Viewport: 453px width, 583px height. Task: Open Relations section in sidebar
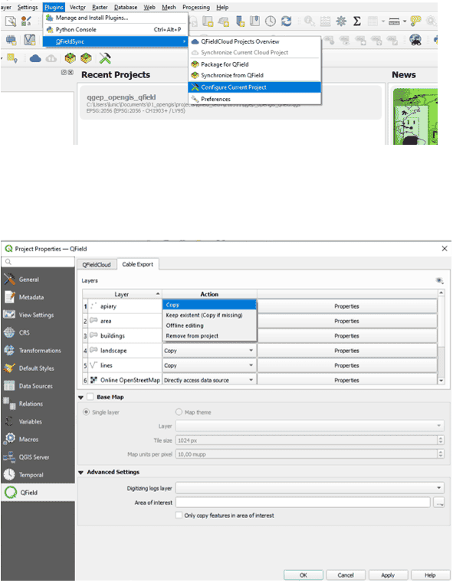pyautogui.click(x=38, y=404)
